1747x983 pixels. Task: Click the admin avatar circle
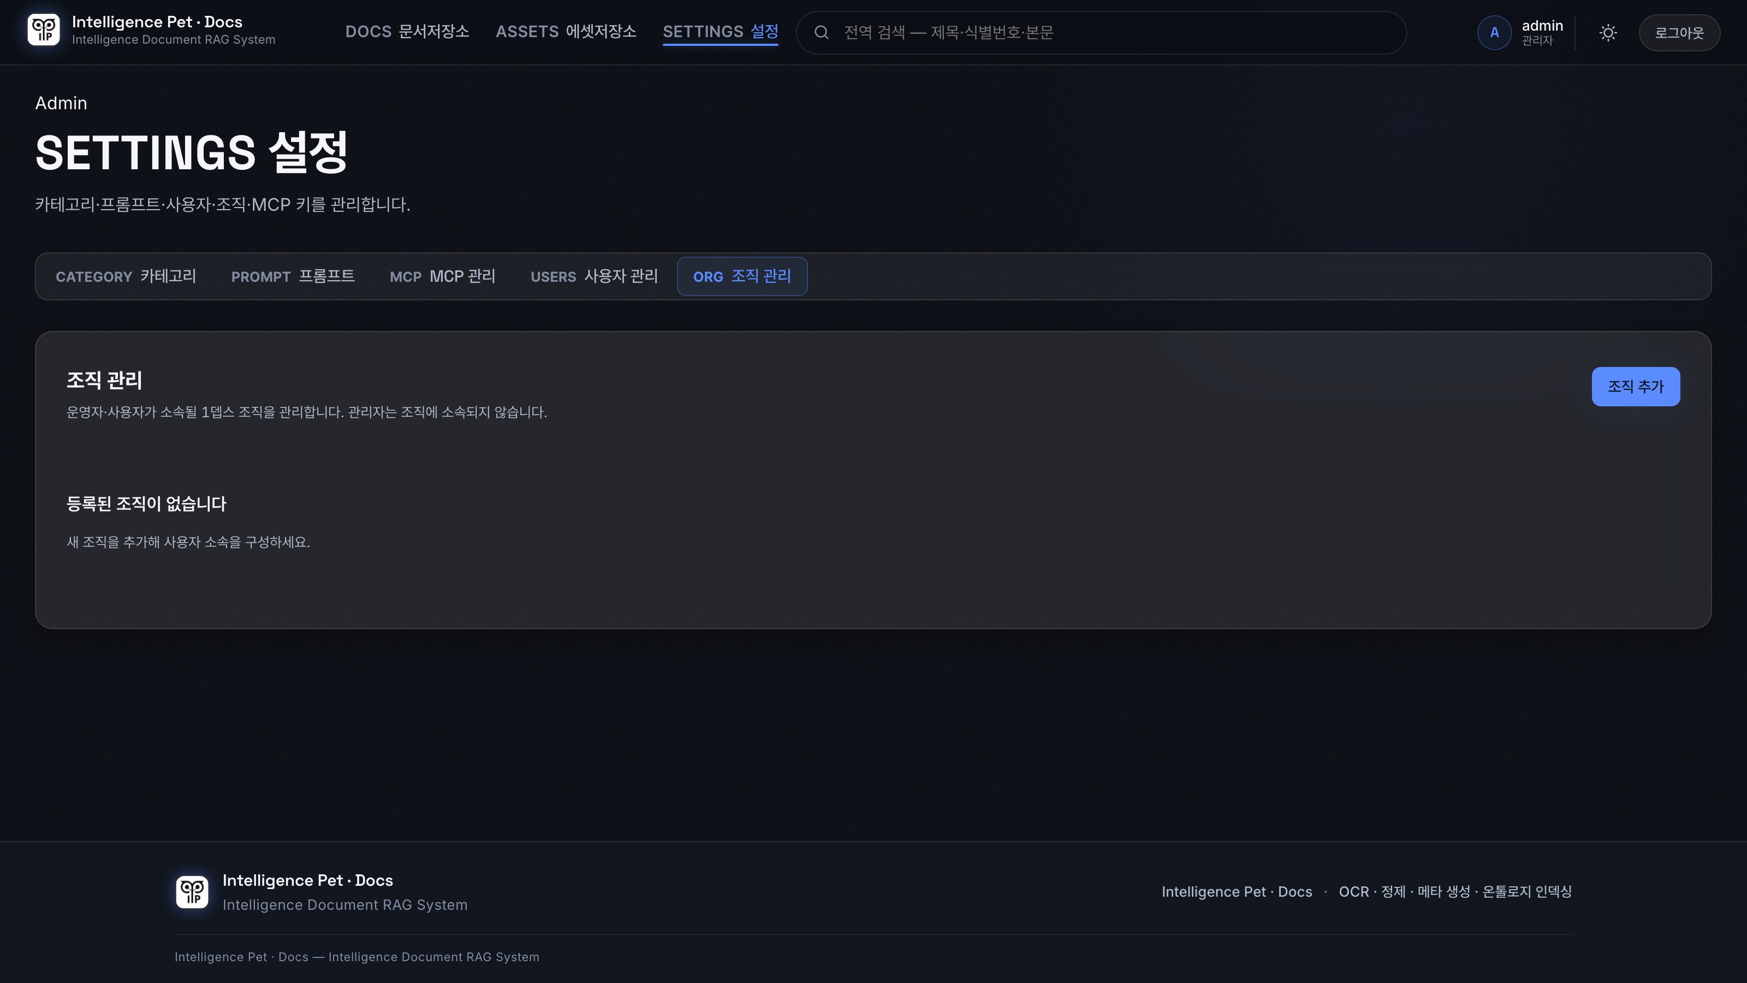[1494, 33]
